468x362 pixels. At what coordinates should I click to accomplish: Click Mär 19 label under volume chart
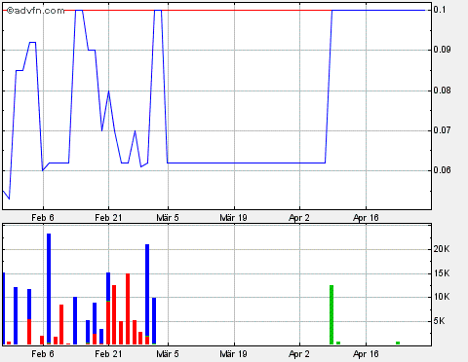click(x=233, y=354)
